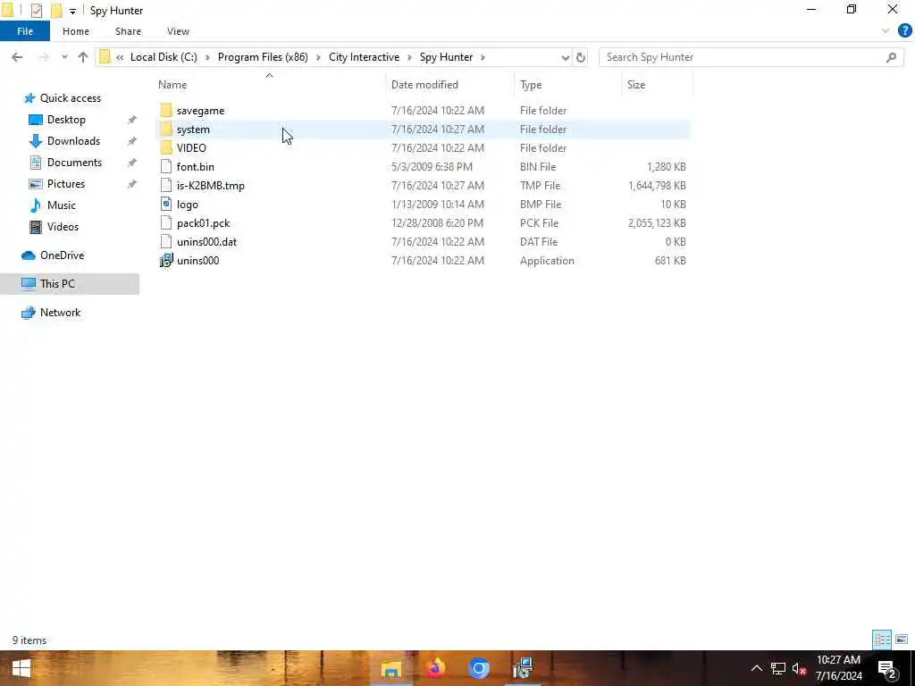915x686 pixels.
Task: Expand the ribbon chevron
Action: click(x=886, y=31)
